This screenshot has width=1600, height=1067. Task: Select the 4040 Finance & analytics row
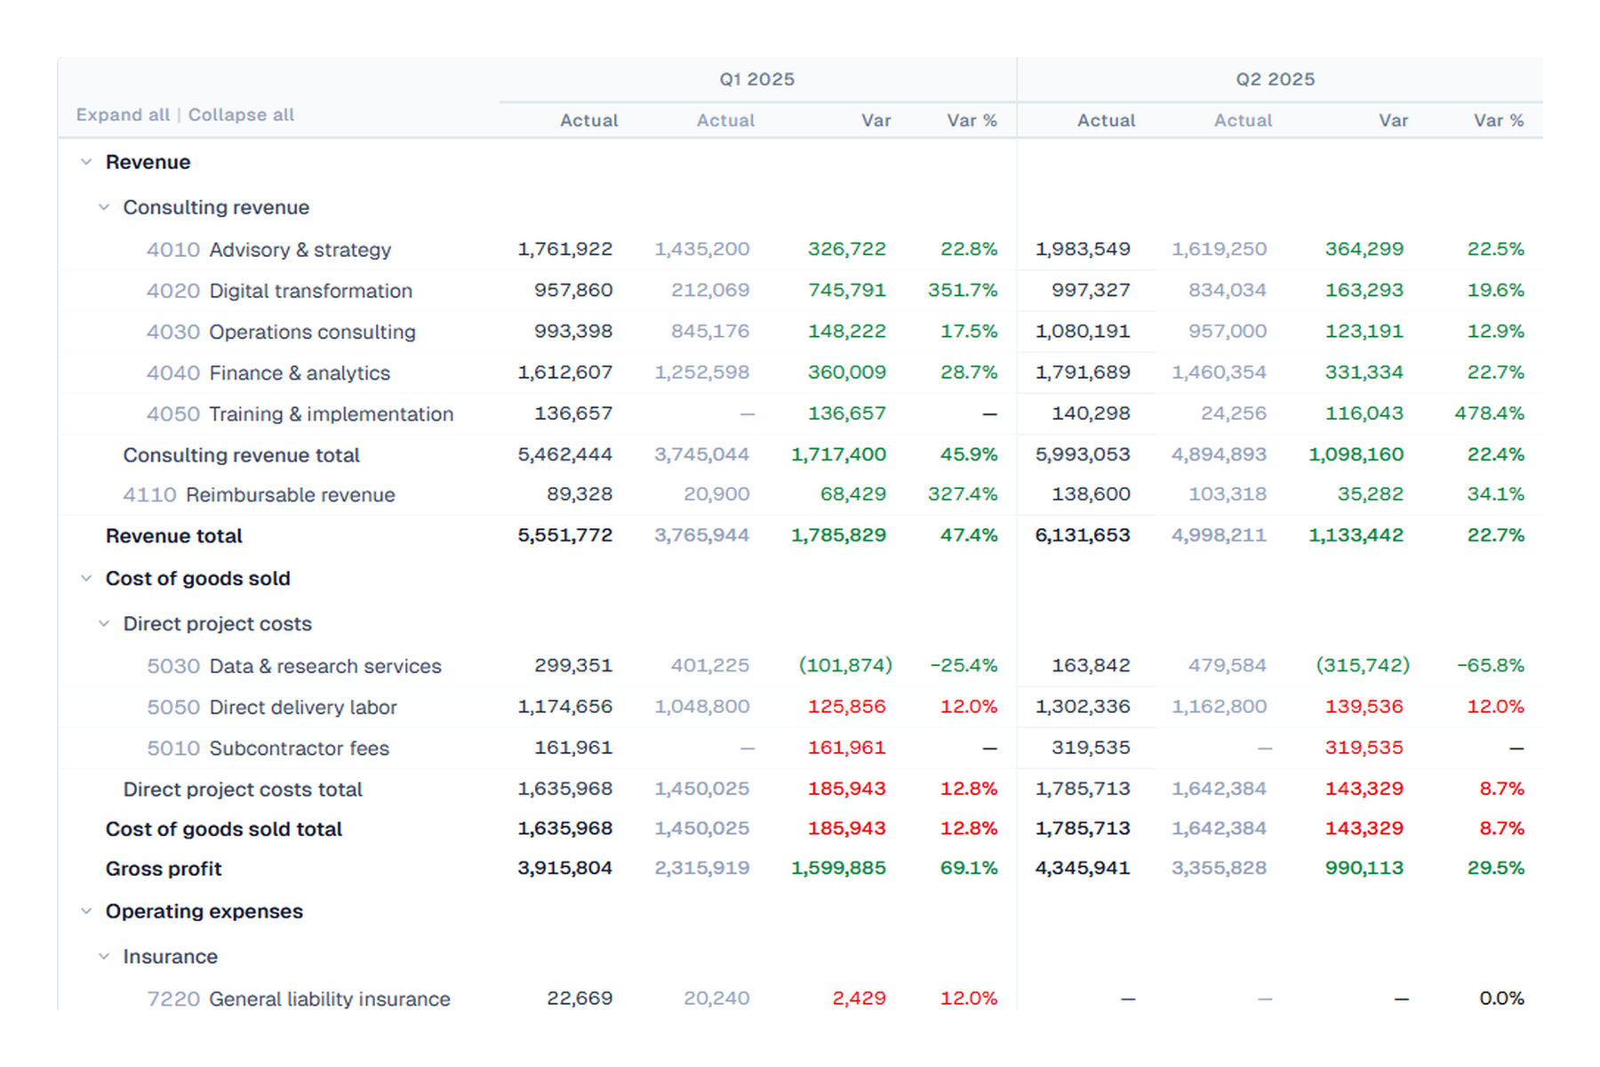point(800,373)
